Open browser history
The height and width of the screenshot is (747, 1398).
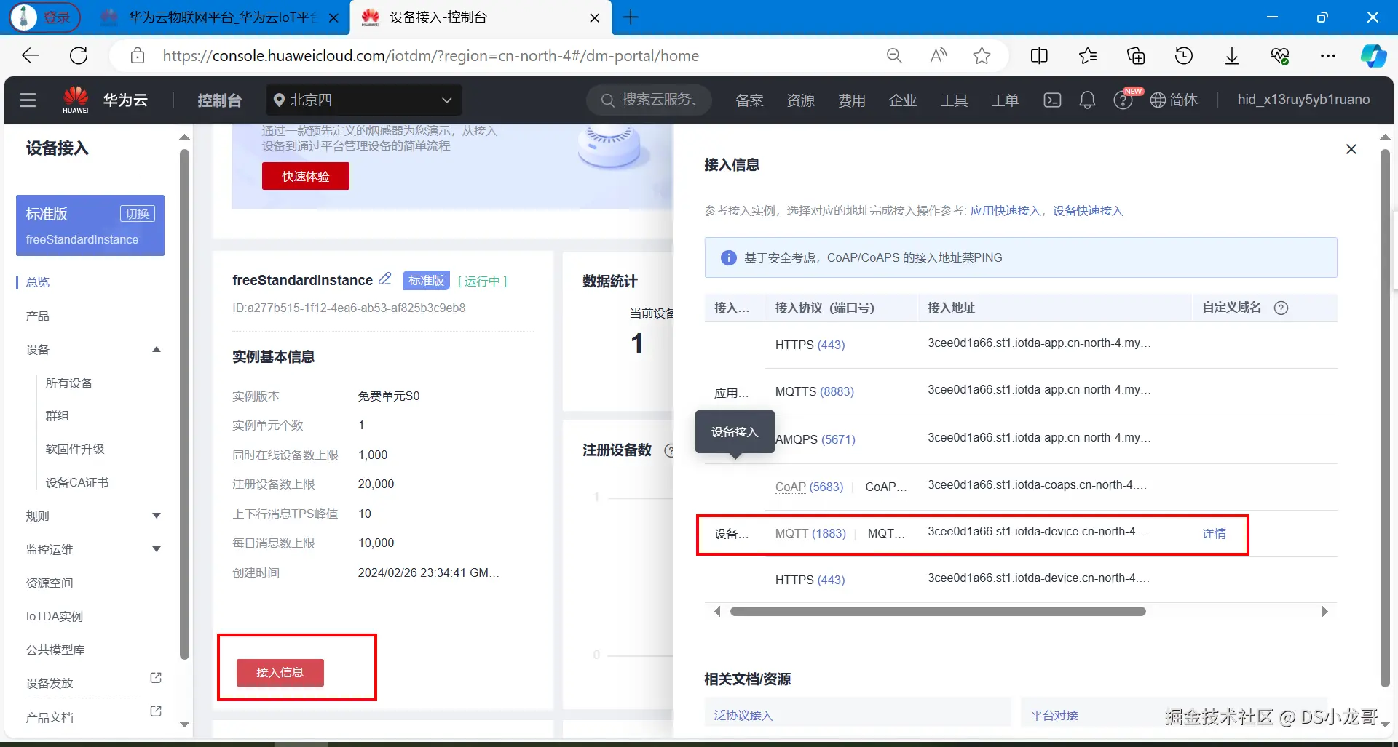pyautogui.click(x=1184, y=55)
